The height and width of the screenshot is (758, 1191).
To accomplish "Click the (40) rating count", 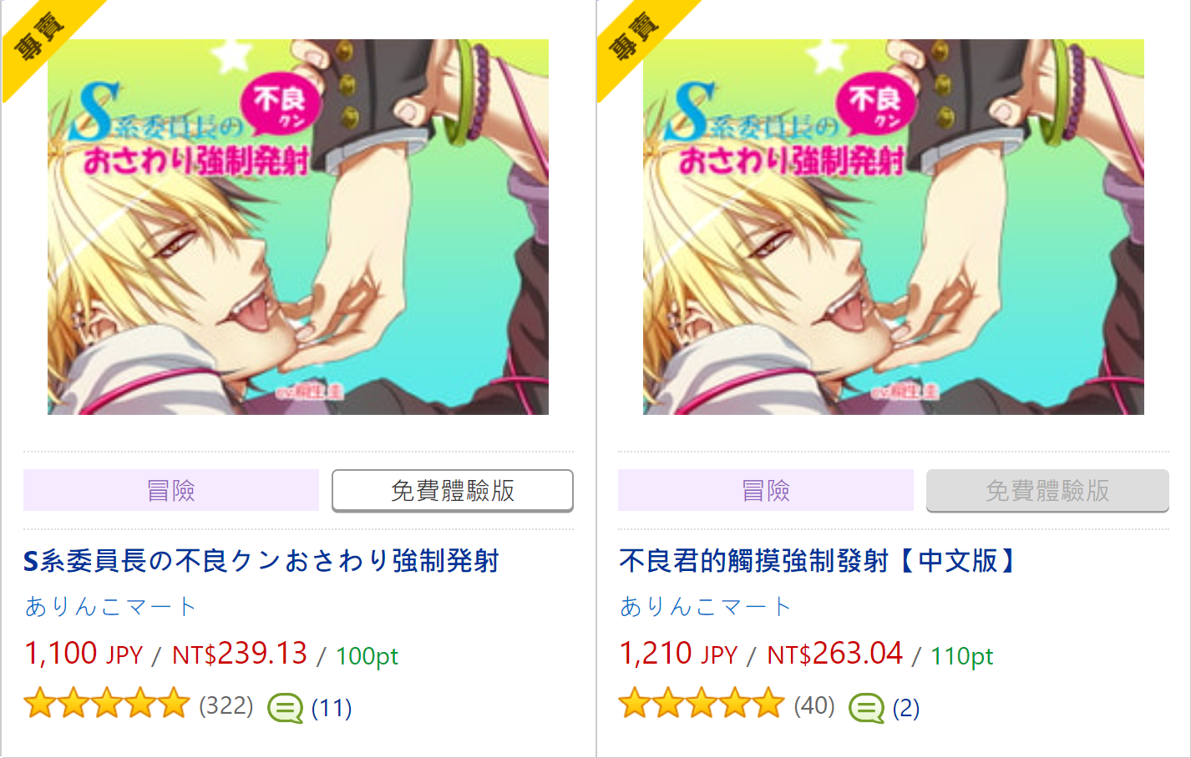I will tap(814, 705).
